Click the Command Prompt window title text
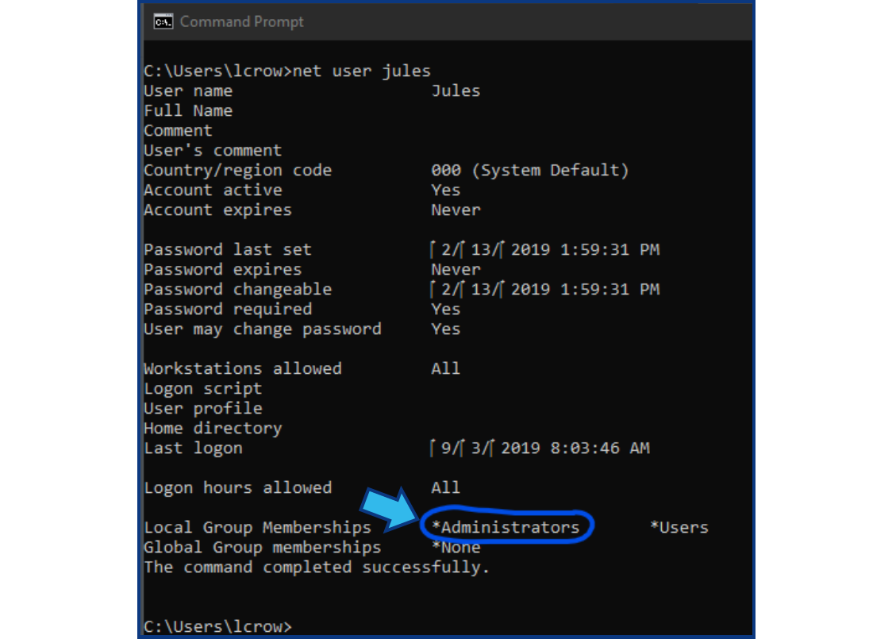 (x=242, y=21)
